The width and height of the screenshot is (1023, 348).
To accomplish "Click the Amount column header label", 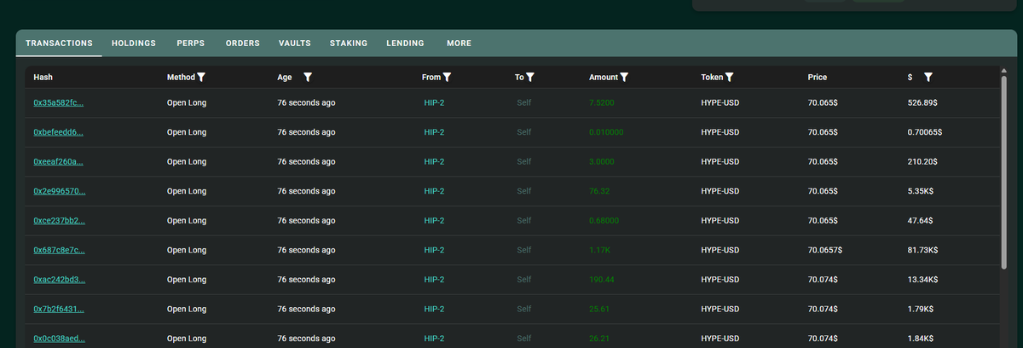I will (x=604, y=77).
